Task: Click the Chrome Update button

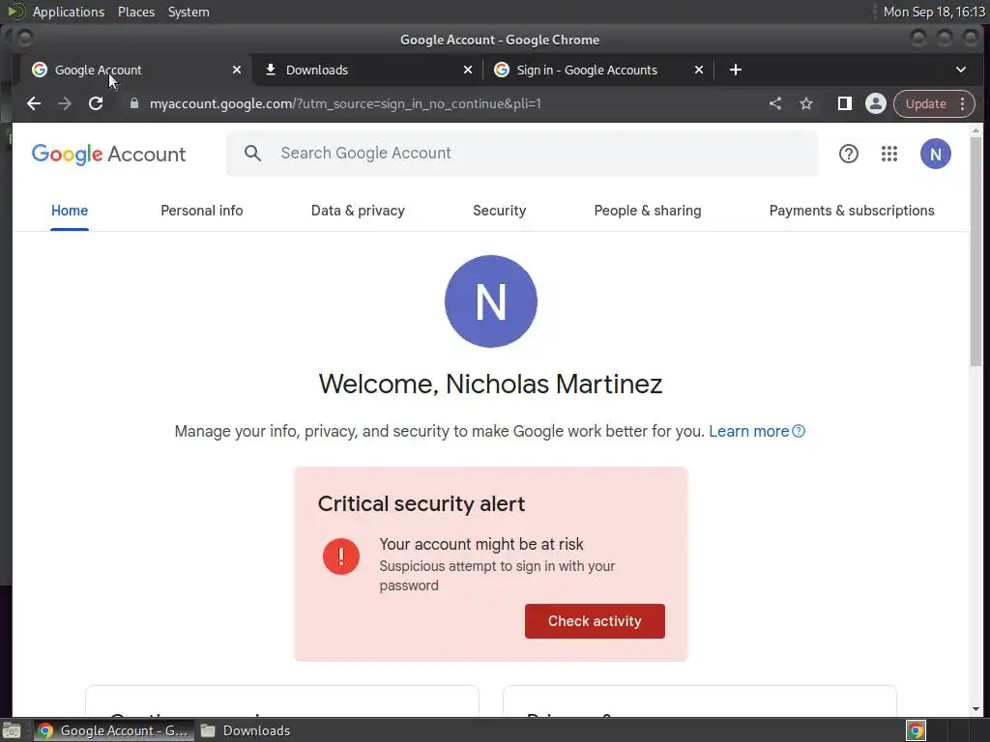Action: click(925, 103)
